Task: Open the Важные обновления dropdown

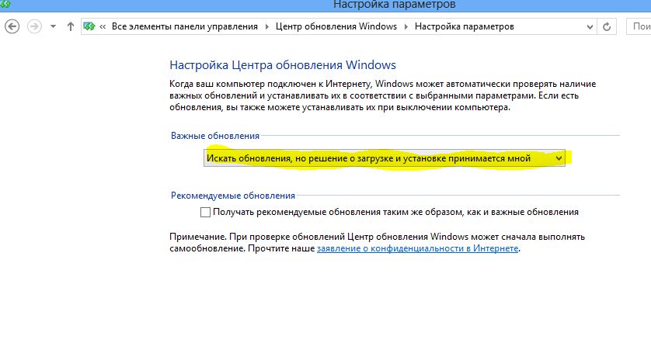Action: [384, 158]
